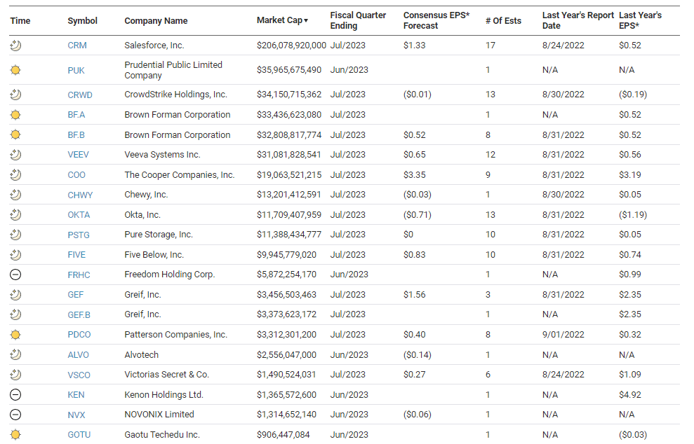
Task: Click the after-hours moon icon for CRM
Action: click(x=15, y=46)
